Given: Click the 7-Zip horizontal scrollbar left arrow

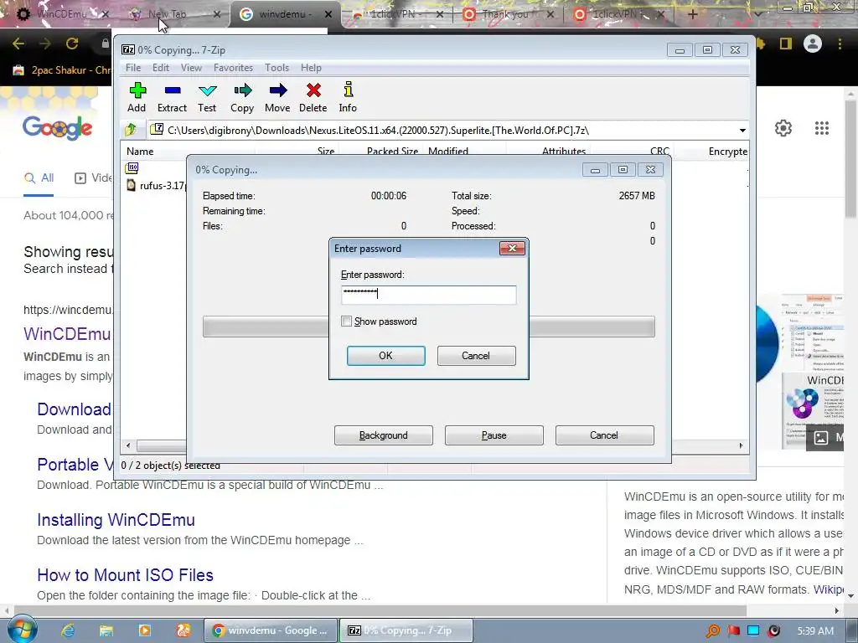Looking at the screenshot, I should [128, 445].
